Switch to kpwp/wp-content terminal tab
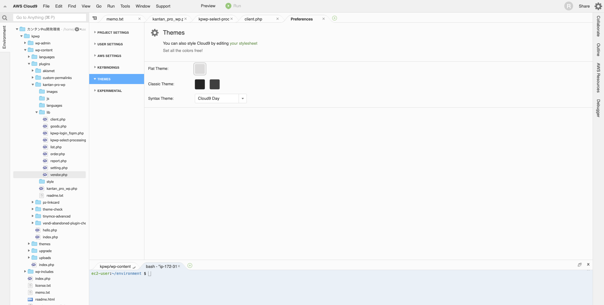The image size is (604, 305). click(115, 266)
